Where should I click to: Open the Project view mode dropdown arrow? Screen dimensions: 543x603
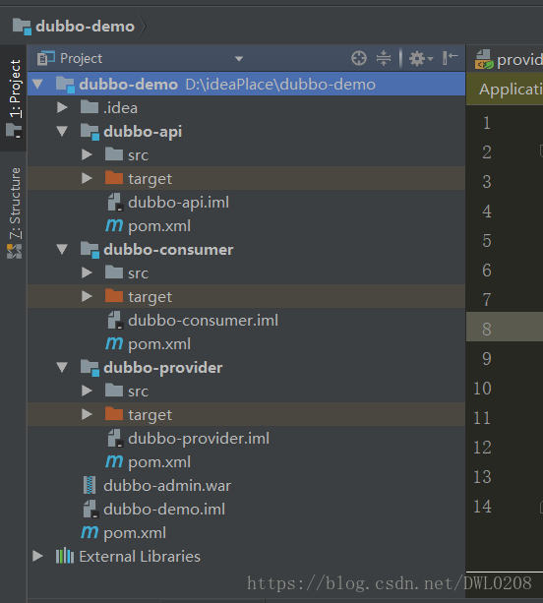pos(239,59)
